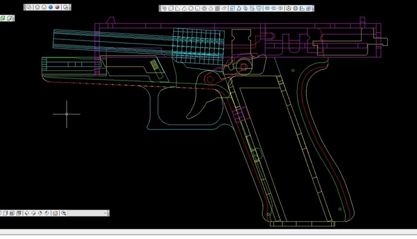
Task: Click the camera view icon in bottom toolbar
Action: click(x=55, y=213)
